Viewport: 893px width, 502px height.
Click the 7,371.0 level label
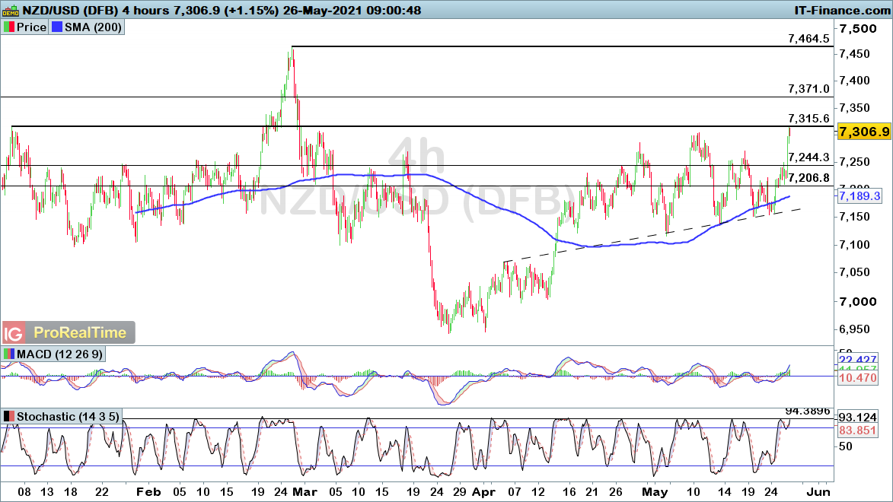(x=808, y=89)
